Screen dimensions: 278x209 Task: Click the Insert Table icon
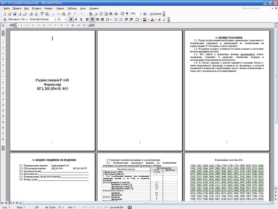pos(101,14)
